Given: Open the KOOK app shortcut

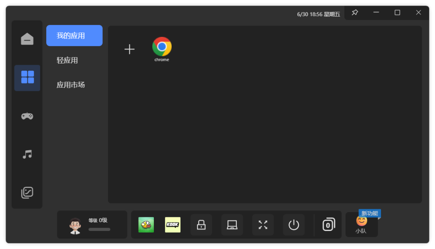Looking at the screenshot, I should (172, 225).
